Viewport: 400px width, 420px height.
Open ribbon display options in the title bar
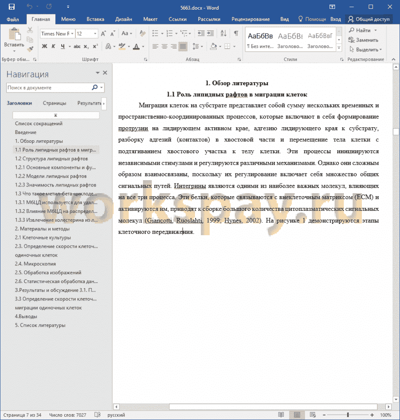(x=332, y=7)
